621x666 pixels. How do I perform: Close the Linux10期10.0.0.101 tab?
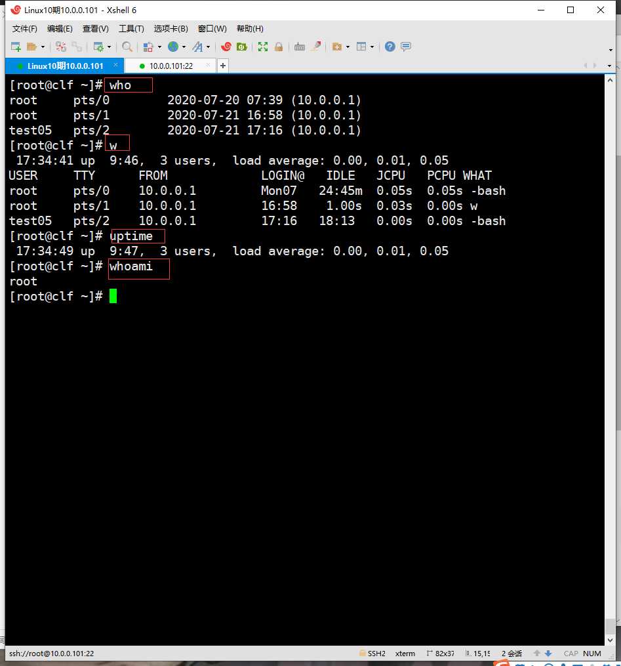point(116,66)
